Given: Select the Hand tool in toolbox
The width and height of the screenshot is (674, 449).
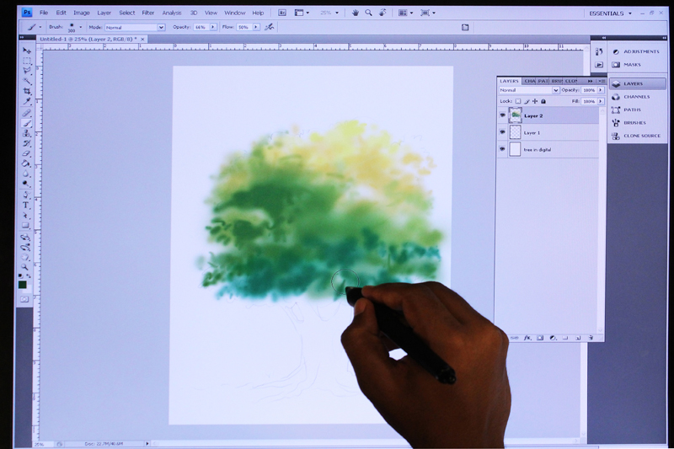Looking at the screenshot, I should point(26,258).
